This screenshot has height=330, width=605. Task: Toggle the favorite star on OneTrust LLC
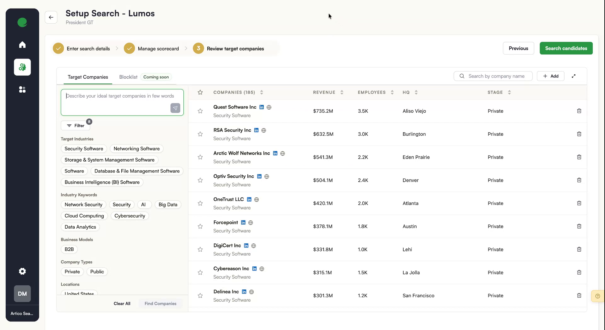(200, 203)
